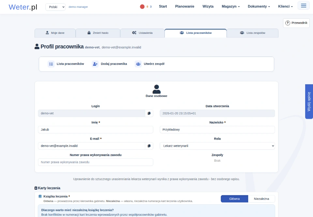Click the Utwórz zespół link
Image resolution: width=313 pixels, height=217 pixels.
tap(154, 64)
